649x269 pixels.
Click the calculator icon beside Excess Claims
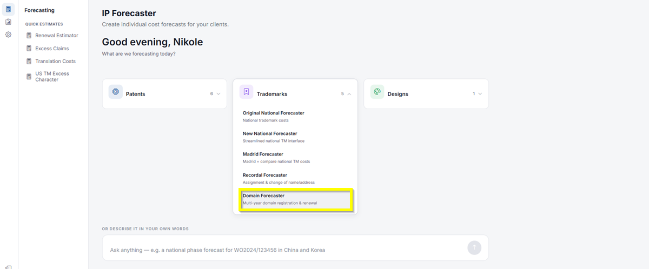pos(29,49)
